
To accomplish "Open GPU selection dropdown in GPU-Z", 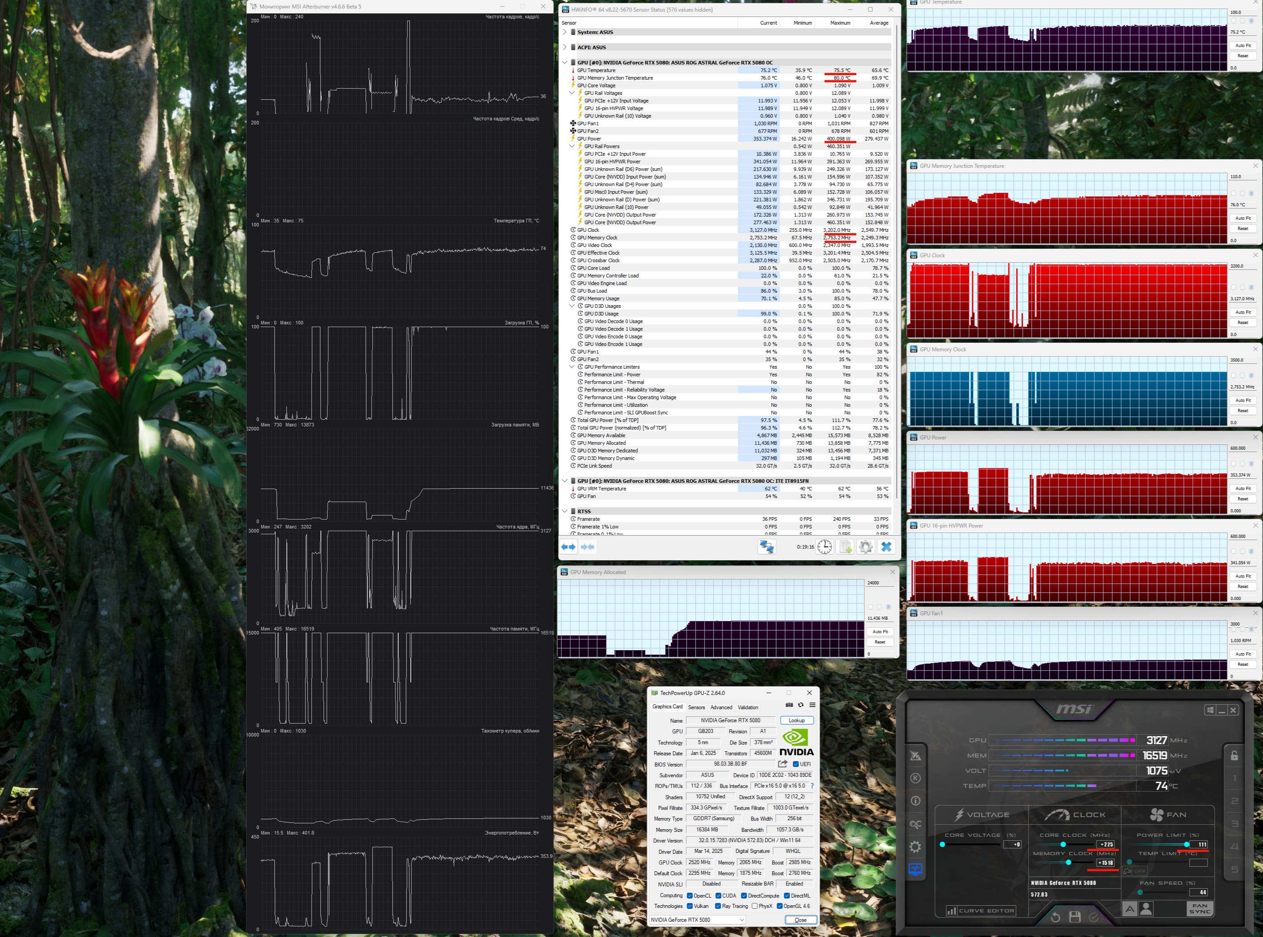I will 697,920.
